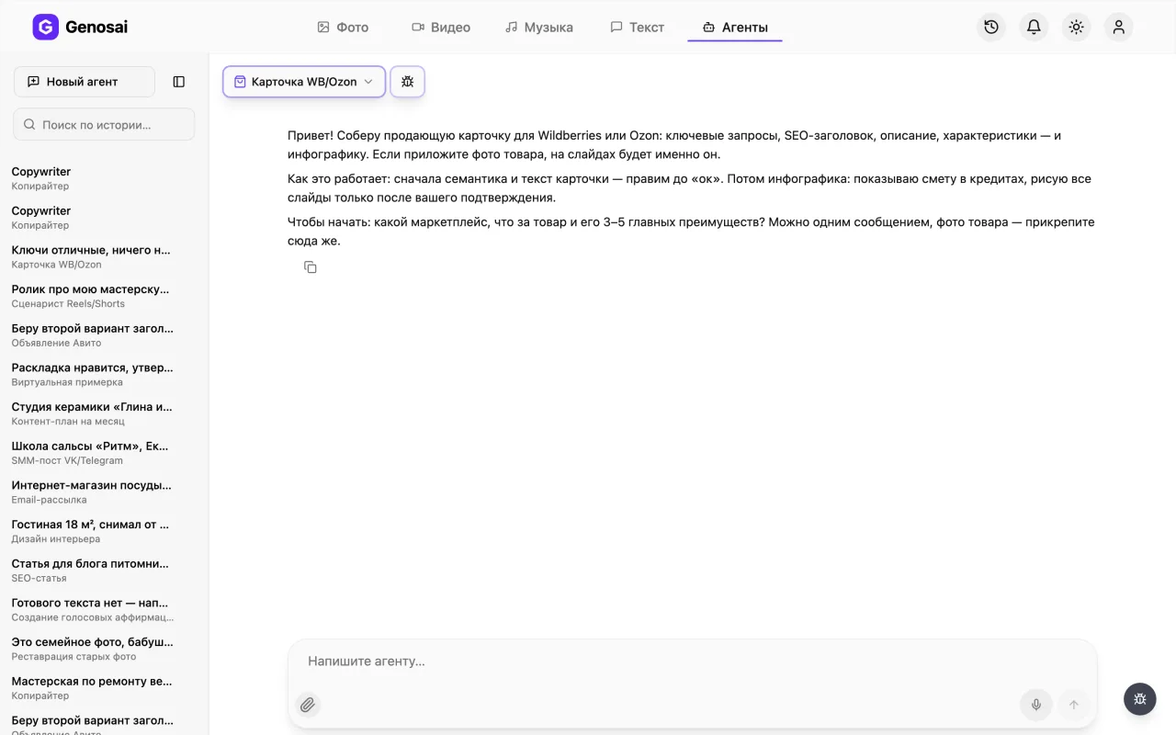Toggle light/dark theme sun icon
1176x735 pixels.
[x=1076, y=28]
